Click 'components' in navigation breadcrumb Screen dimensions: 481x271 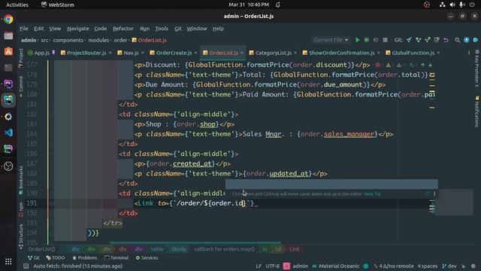[x=68, y=40]
